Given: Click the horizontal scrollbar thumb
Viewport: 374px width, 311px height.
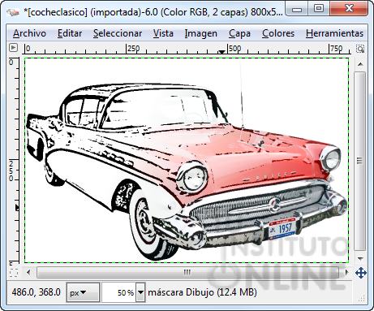Looking at the screenshot, I should click(187, 272).
